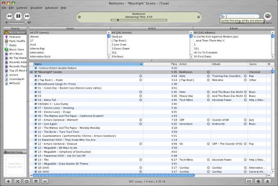This screenshot has width=278, height=186.
Task: Toggle repeat playback button
Action: pyautogui.click(x=26, y=181)
